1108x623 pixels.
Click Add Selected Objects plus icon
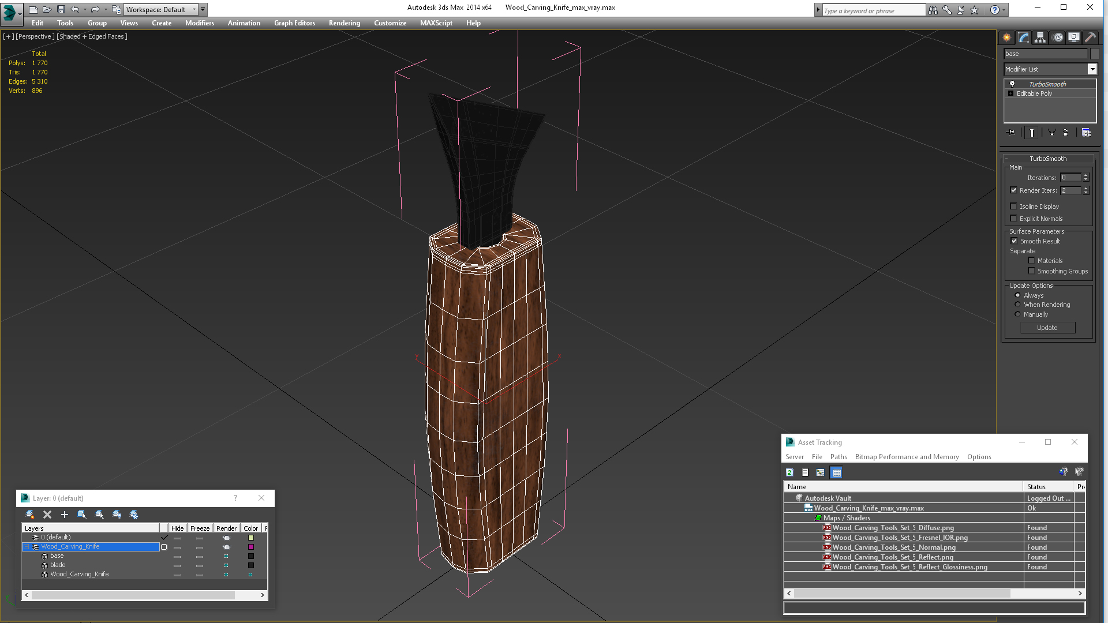(65, 515)
